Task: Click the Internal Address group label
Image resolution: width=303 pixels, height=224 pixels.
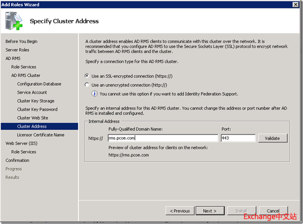Action: (104, 121)
